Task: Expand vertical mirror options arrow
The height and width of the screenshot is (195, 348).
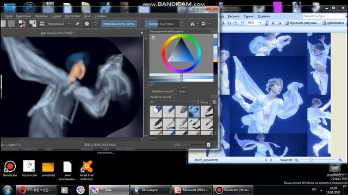Action: pos(209,24)
